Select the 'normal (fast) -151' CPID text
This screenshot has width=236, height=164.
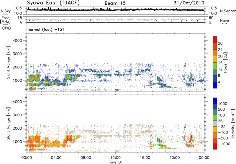coord(46,29)
